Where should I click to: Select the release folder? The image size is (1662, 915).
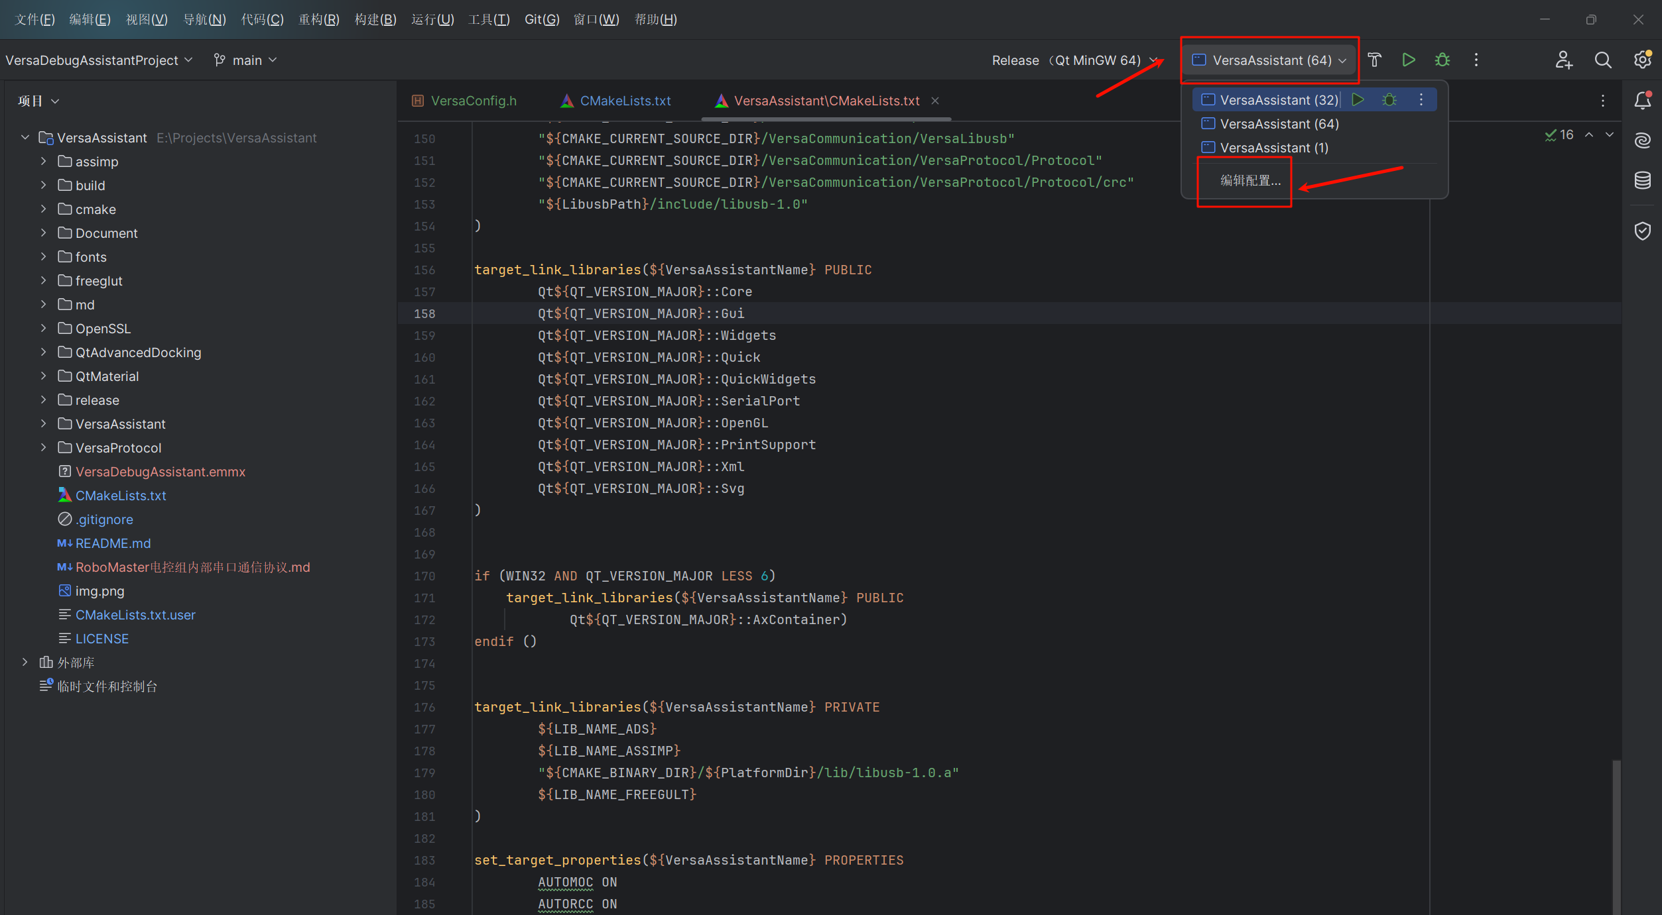click(x=89, y=400)
